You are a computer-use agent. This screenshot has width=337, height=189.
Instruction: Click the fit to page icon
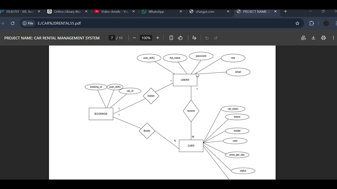tap(171, 38)
